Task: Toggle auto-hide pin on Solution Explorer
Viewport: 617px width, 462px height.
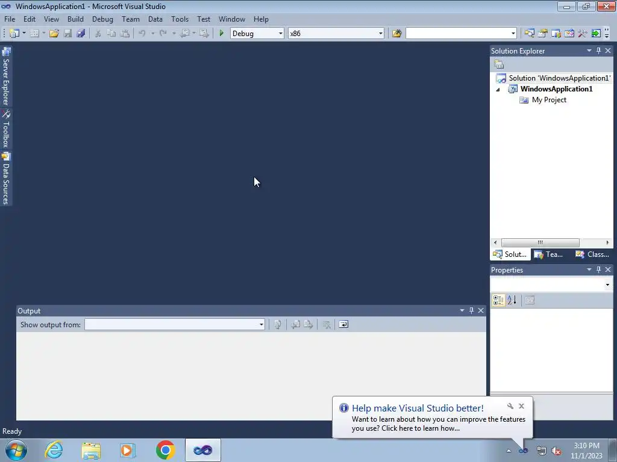Action: [x=598, y=51]
